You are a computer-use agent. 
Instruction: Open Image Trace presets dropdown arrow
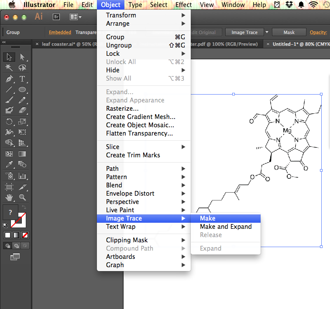point(267,32)
